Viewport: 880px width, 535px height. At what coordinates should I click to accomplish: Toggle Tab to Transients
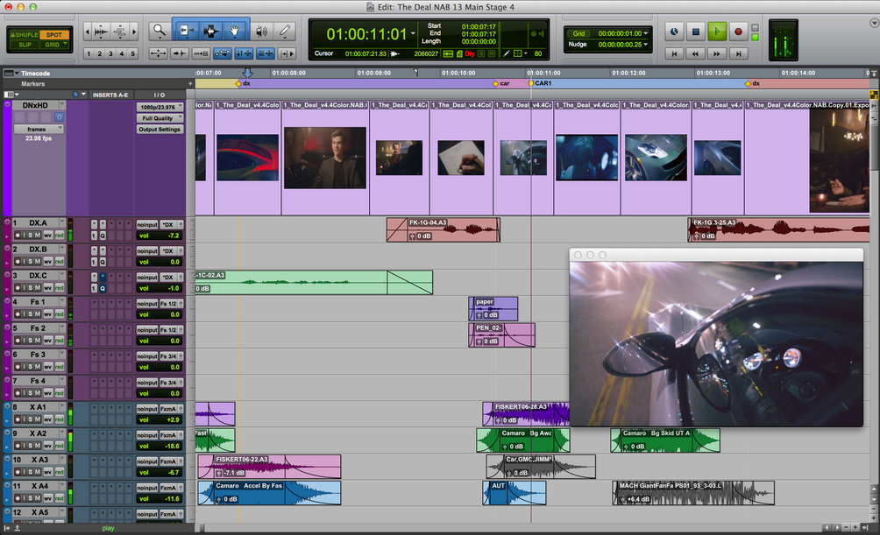[180, 53]
